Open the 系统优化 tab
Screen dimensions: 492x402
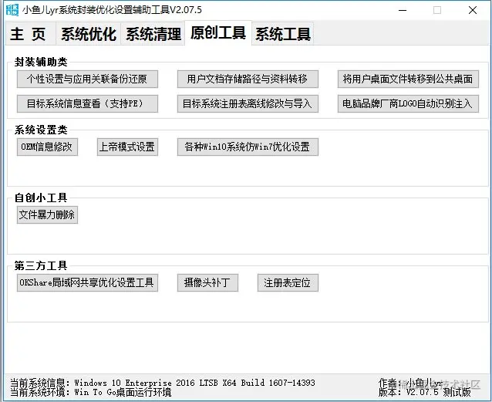88,34
